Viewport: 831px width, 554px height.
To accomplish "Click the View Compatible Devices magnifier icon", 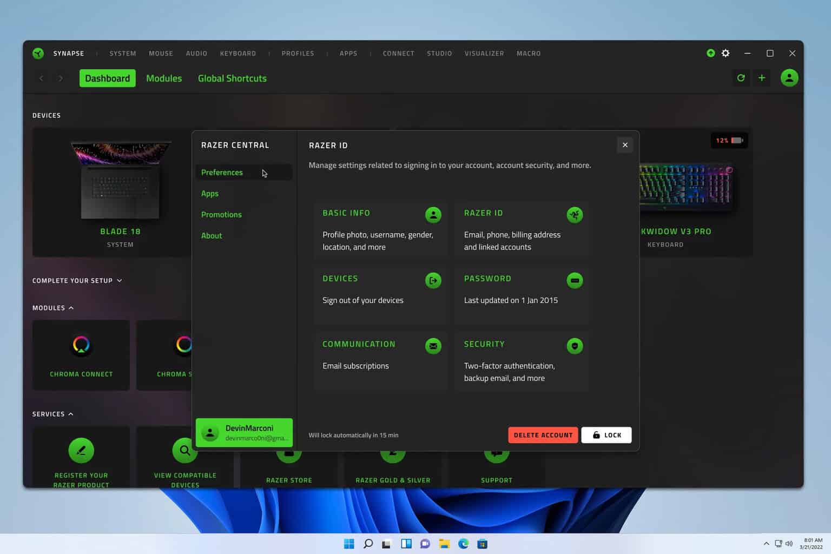I will point(185,450).
